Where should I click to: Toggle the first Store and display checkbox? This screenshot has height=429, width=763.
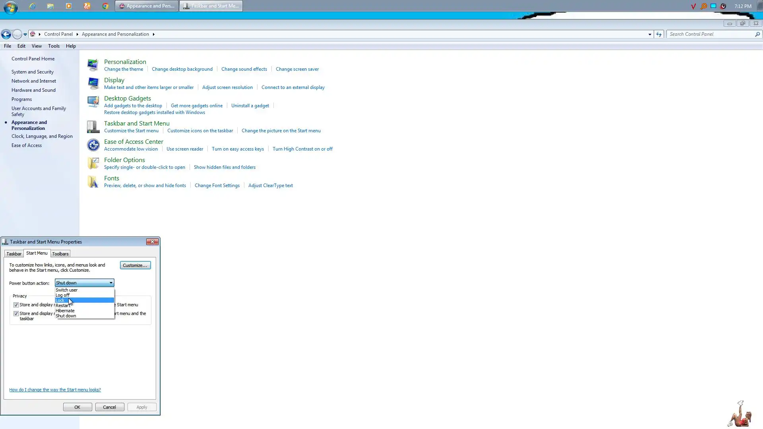click(x=16, y=305)
